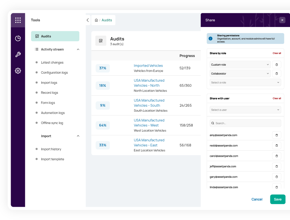The width and height of the screenshot is (290, 220).
Task: Open the Select a user dropdown
Action: click(x=245, y=110)
